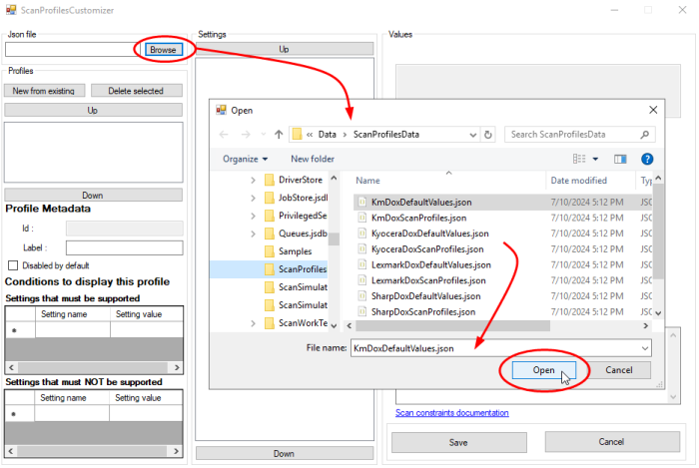This screenshot has height=468, width=699.
Task: Open the Organize dropdown menu
Action: [x=246, y=159]
